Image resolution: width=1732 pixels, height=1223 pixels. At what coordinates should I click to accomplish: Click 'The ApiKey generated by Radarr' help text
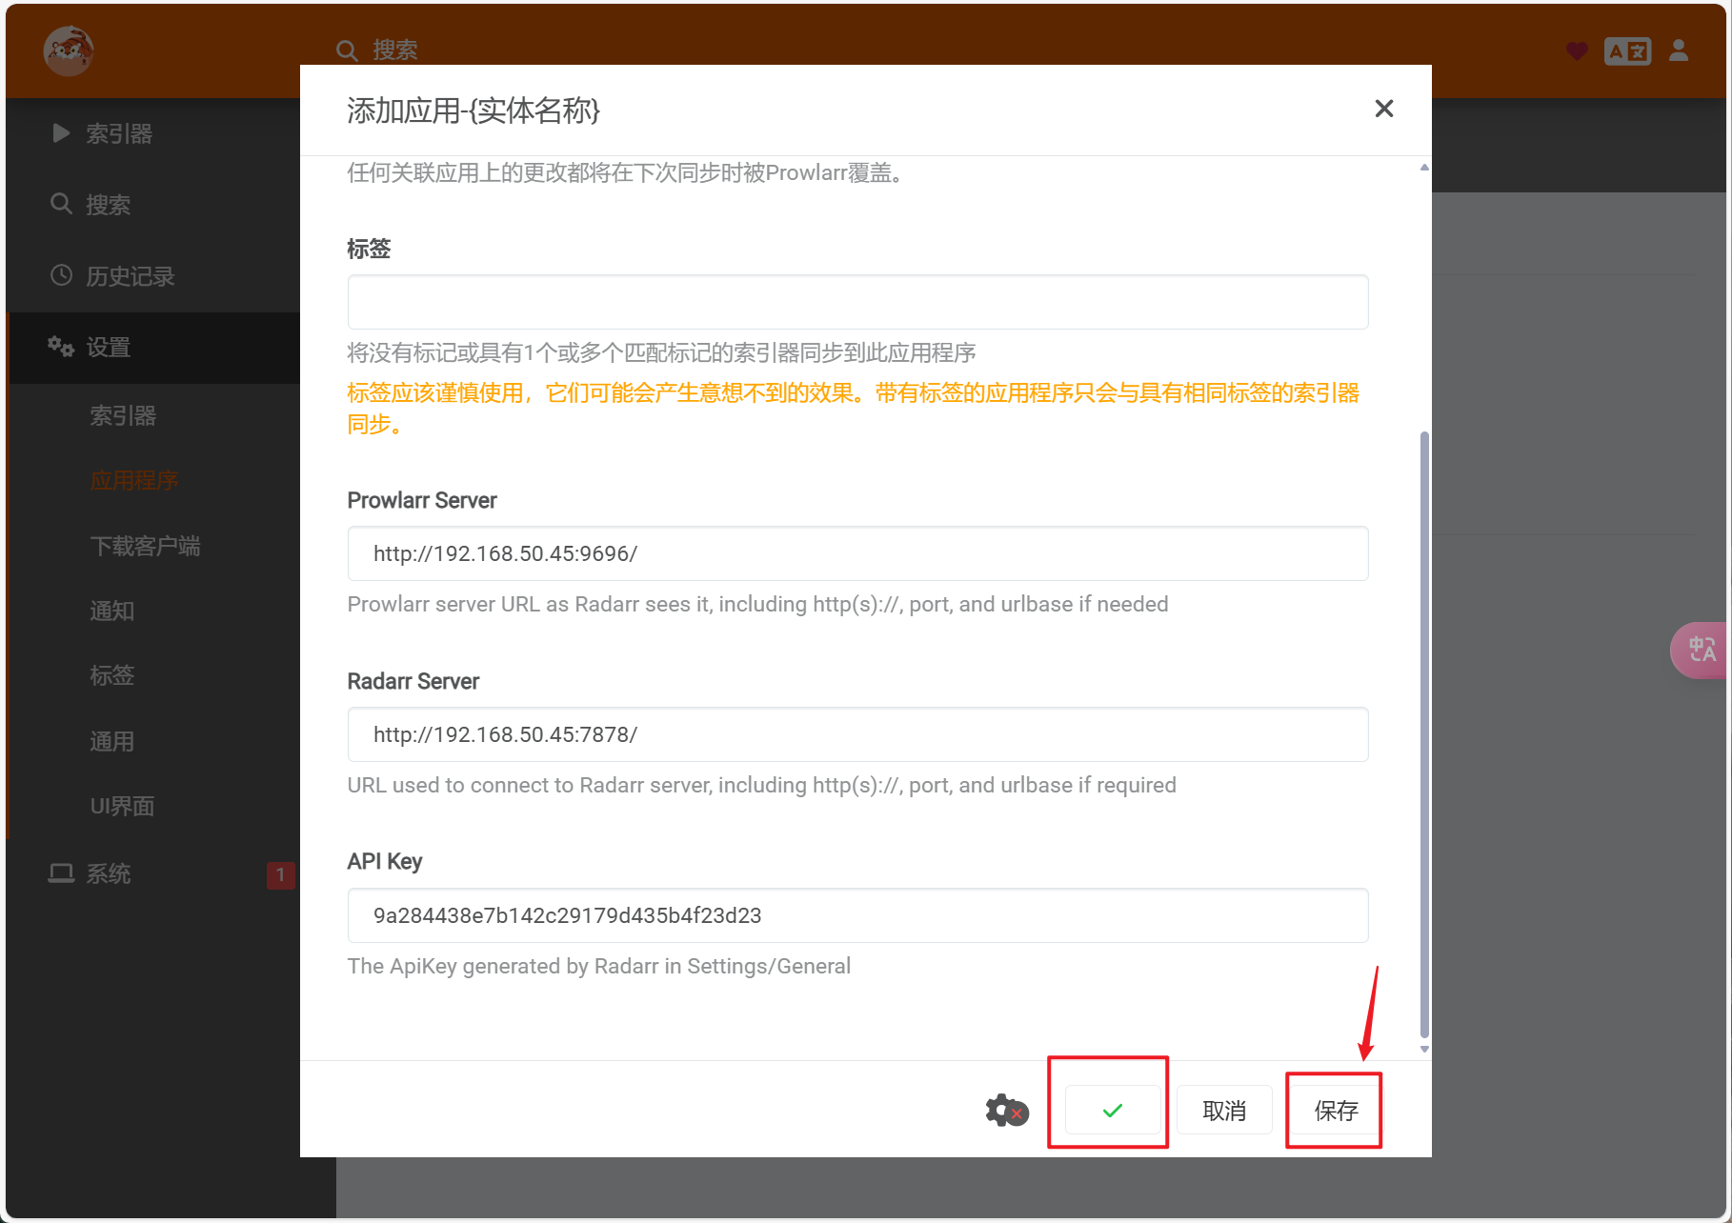[x=599, y=967]
